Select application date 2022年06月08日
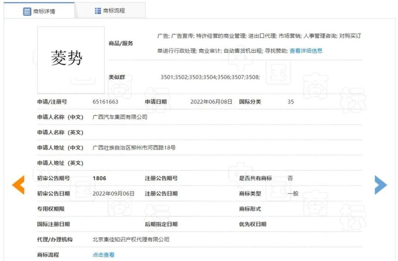Screen dimensions: 398x261 click(x=211, y=101)
